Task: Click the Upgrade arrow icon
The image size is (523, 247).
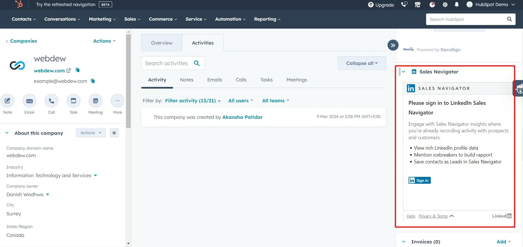Action: 371,5
